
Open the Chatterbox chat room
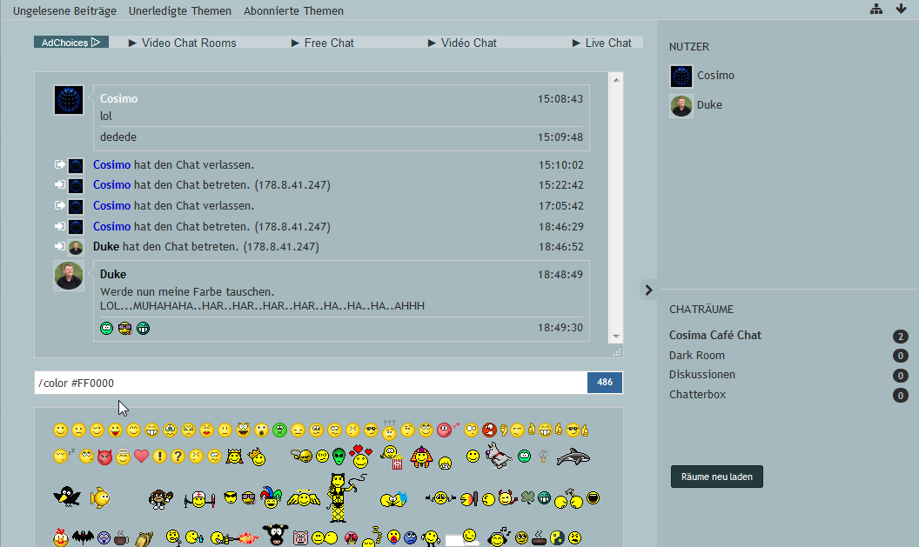(697, 394)
